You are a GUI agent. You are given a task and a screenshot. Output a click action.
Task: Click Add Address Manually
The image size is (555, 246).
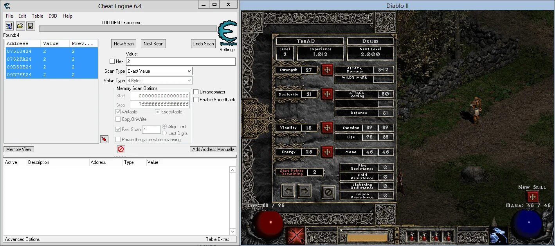click(213, 149)
